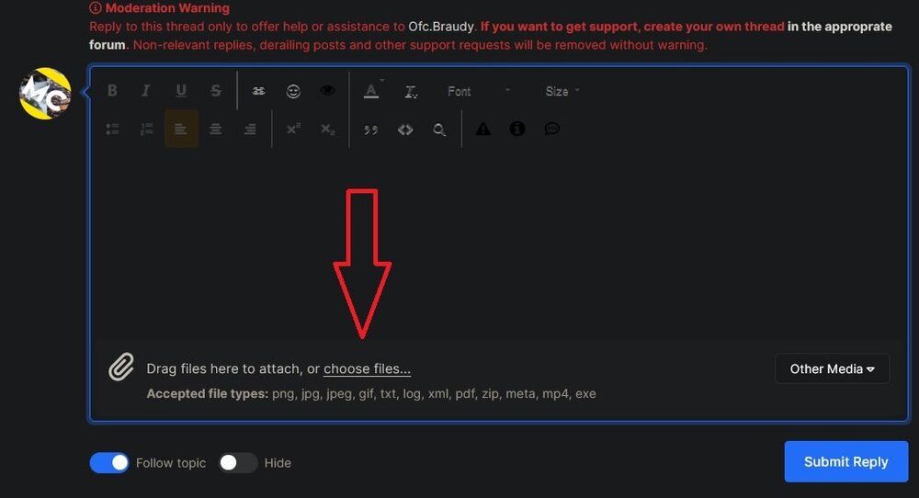The height and width of the screenshot is (498, 919).
Task: Apply subscript formatting
Action: click(328, 129)
